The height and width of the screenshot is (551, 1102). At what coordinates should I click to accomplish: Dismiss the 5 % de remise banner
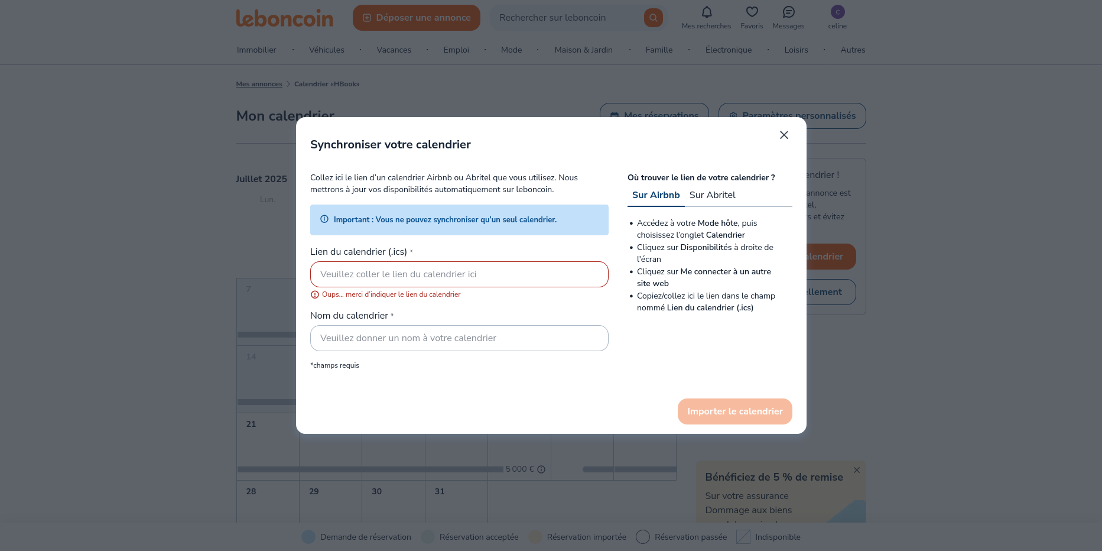[x=856, y=469]
